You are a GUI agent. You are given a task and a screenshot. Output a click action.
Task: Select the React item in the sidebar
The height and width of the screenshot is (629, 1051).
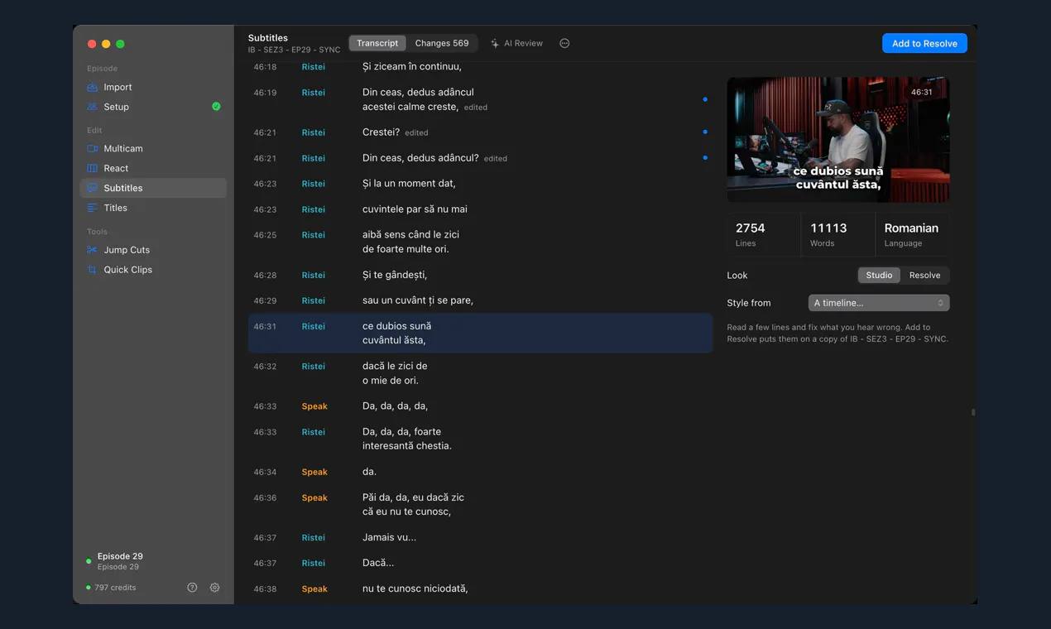point(153,168)
